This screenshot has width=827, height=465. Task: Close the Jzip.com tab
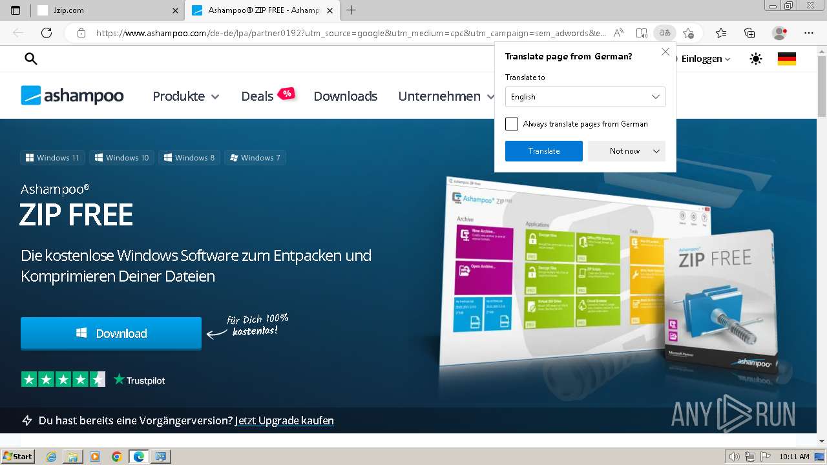tap(175, 10)
